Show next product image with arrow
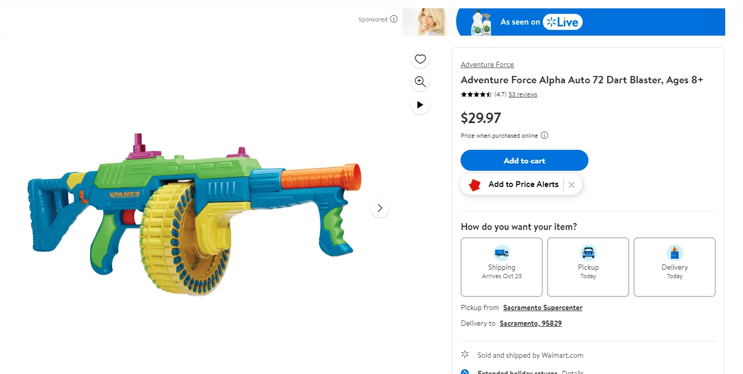This screenshot has width=743, height=374. [x=380, y=208]
